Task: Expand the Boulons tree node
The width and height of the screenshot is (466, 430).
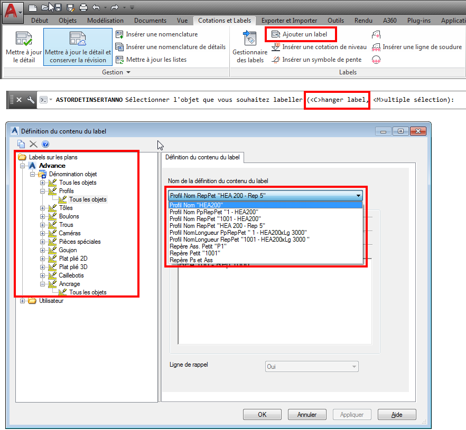Action: click(x=42, y=216)
